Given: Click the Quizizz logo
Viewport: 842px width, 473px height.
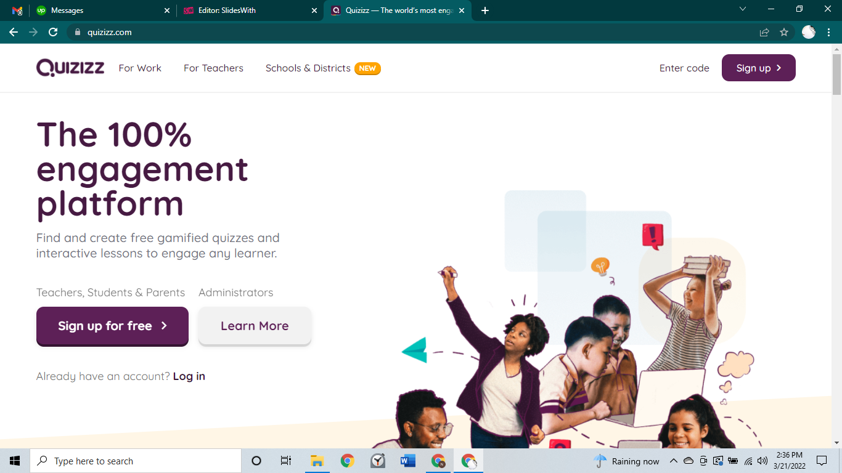Looking at the screenshot, I should [70, 68].
